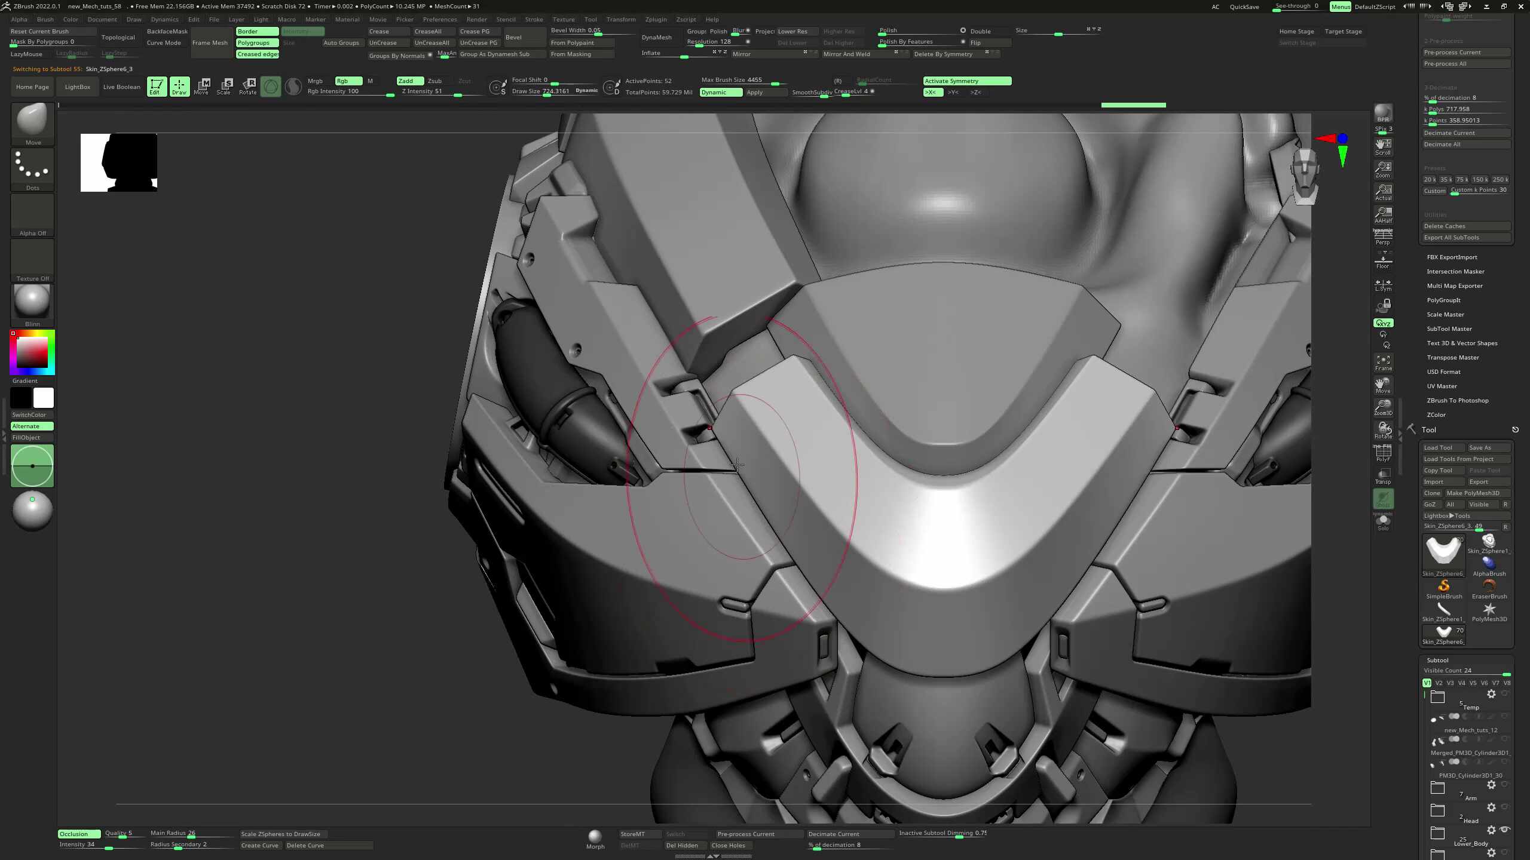This screenshot has width=1530, height=860.
Task: Toggle the Zsub sculpt mode
Action: coord(434,81)
